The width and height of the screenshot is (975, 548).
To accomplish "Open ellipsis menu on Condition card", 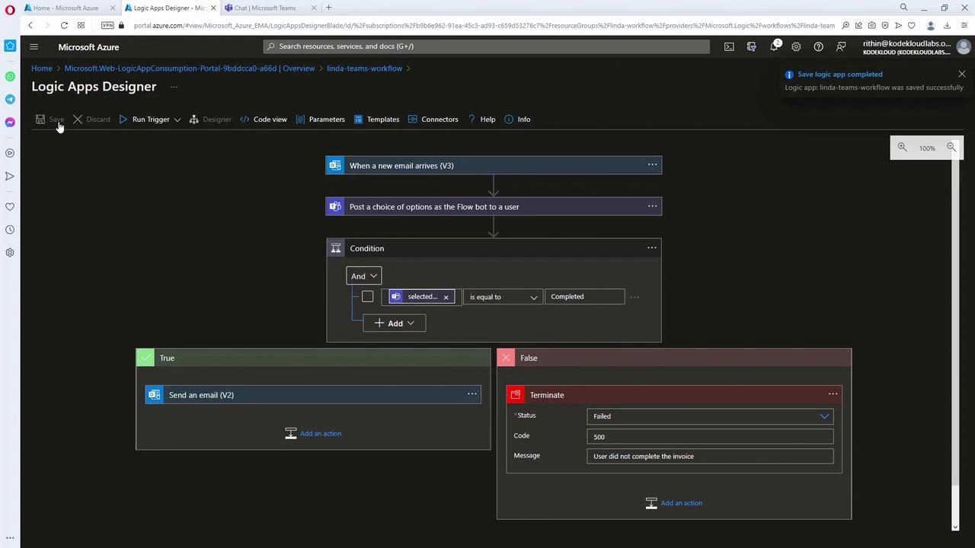I will [x=651, y=248].
